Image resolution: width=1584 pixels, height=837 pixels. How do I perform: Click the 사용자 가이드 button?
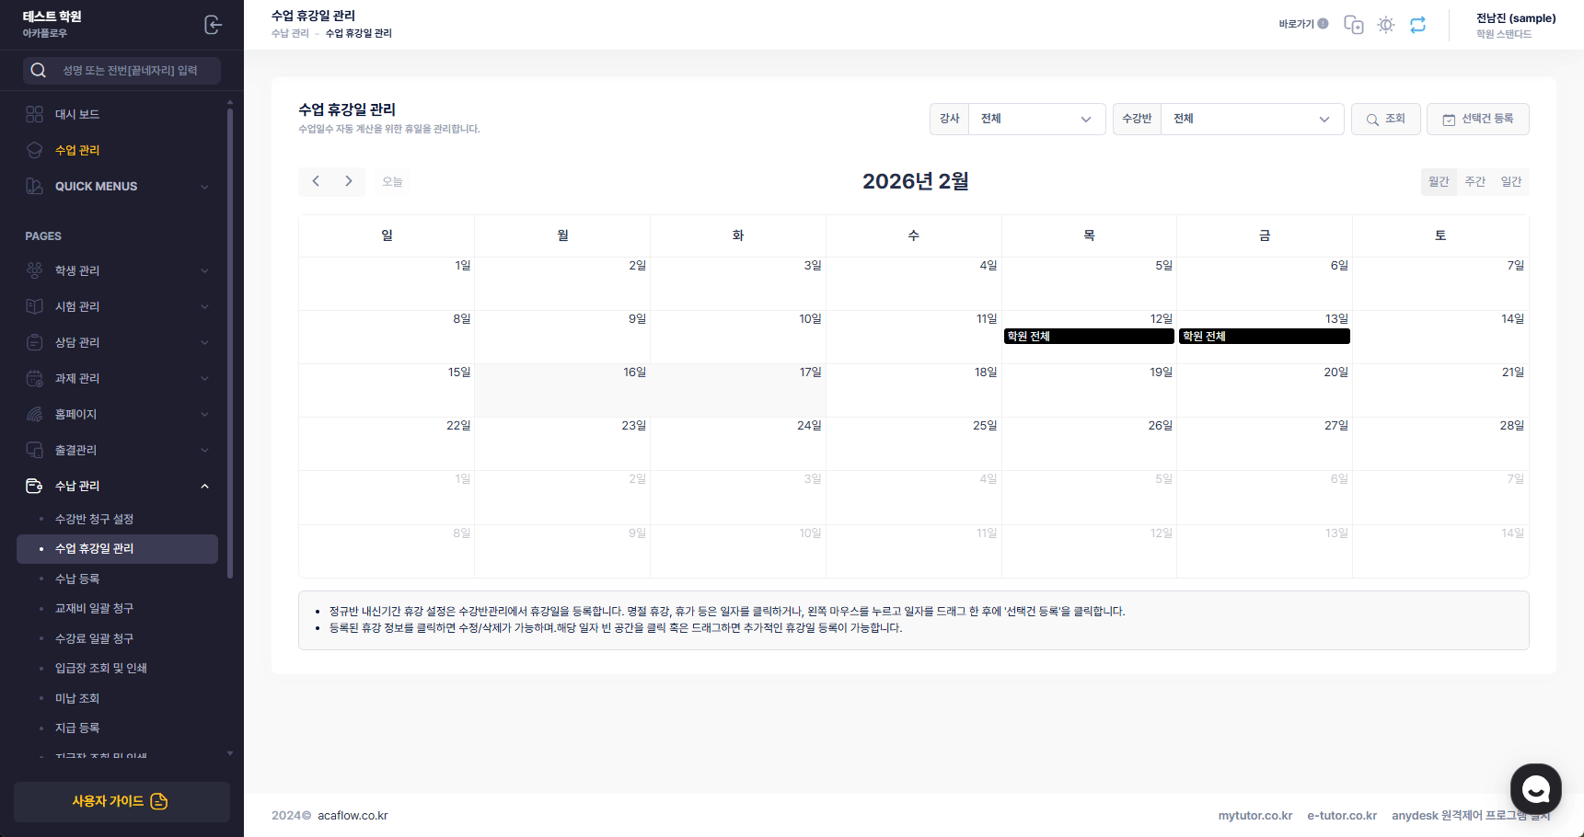pyautogui.click(x=121, y=801)
